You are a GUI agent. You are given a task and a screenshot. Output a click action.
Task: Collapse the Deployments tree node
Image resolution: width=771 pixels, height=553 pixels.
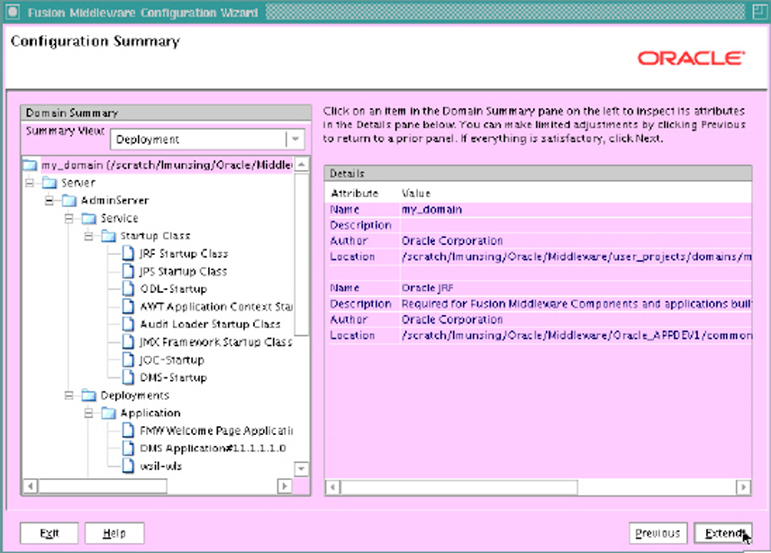[68, 395]
